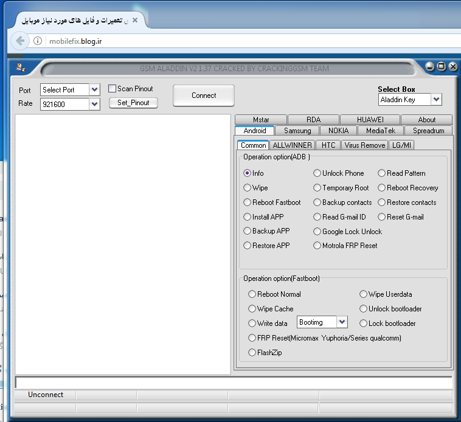Screen dimensions: 461x422
Task: Maximize the GSM Aladdin window
Action: click(442, 66)
